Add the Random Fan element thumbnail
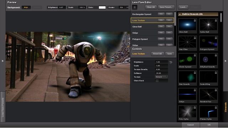This screenshot has width=228, height=128. (208, 95)
